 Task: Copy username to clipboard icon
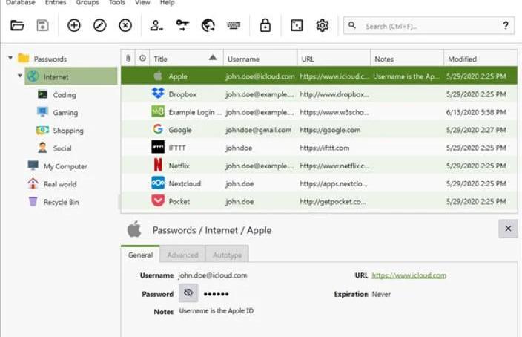point(156,26)
